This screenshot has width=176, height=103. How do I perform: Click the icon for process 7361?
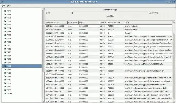pos(5,49)
